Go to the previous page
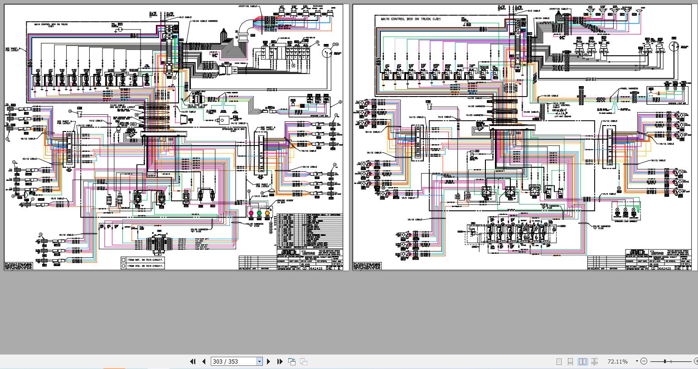The height and width of the screenshot is (369, 698). (x=204, y=361)
